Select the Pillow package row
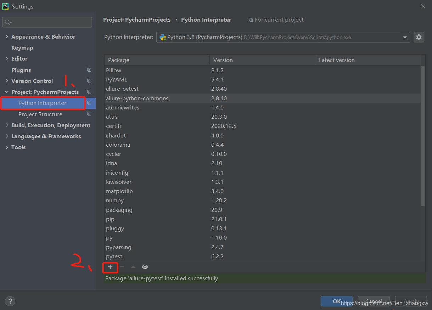Image resolution: width=432 pixels, height=310 pixels. 263,70
